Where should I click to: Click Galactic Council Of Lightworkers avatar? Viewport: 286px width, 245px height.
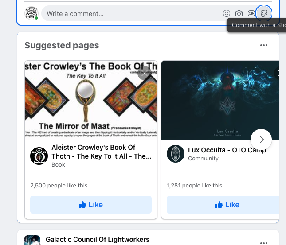[32, 240]
